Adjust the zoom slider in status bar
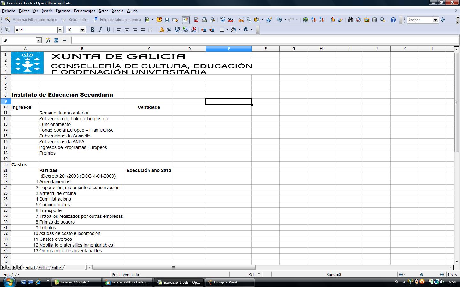 tap(421, 275)
